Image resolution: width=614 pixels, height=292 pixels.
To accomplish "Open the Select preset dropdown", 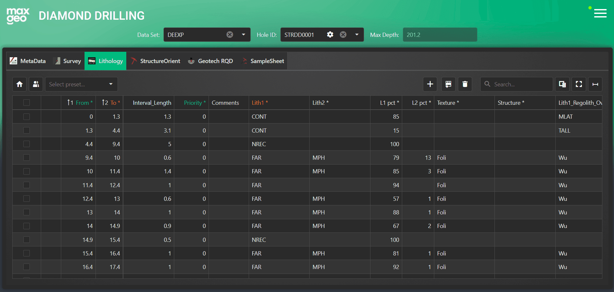I will 81,84.
